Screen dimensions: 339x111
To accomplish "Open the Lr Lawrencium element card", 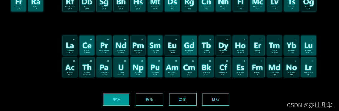I will click(x=308, y=67).
